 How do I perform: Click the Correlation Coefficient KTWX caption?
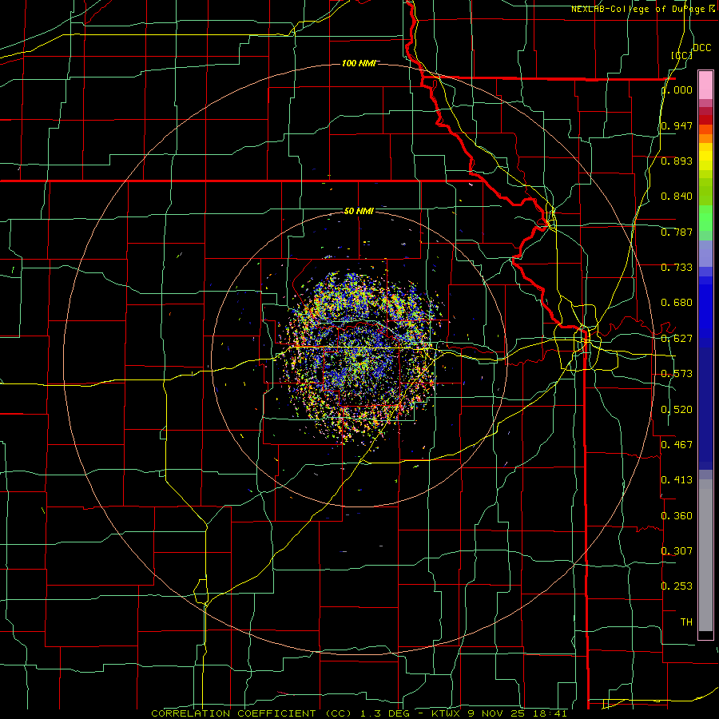coord(359,713)
